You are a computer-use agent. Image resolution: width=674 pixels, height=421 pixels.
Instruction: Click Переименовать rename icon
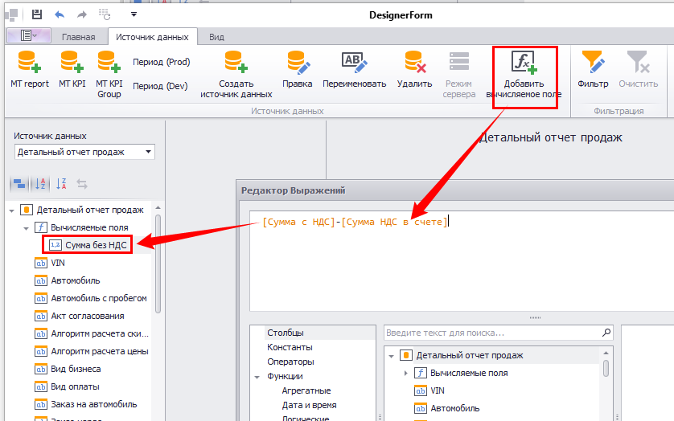click(x=354, y=63)
